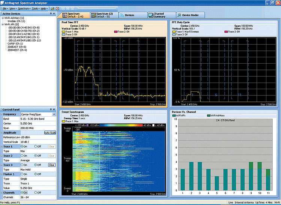This screenshot has height=205, width=281.
Task: Click the stop button in the toolbar
Action: pyautogui.click(x=68, y=8)
